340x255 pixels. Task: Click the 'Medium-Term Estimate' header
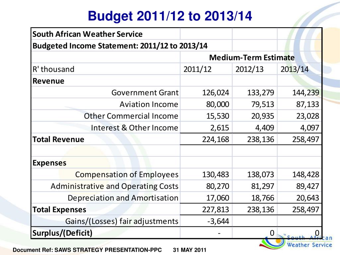pos(252,57)
